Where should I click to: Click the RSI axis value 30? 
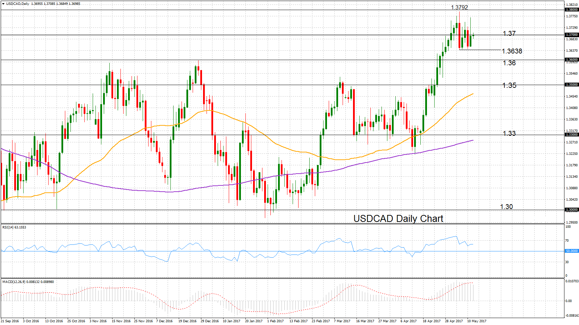[567, 262]
